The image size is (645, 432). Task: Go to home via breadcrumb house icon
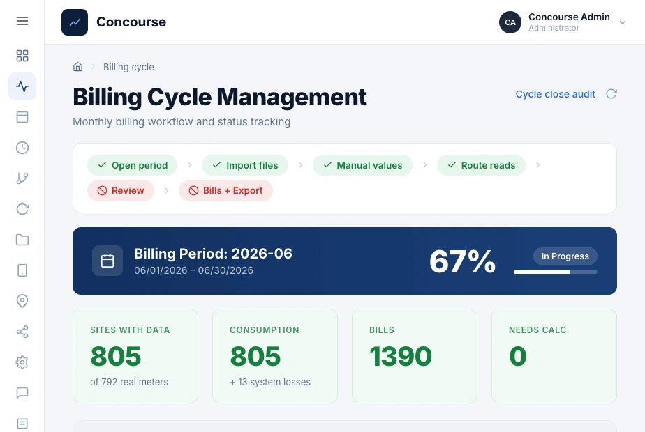tap(77, 66)
